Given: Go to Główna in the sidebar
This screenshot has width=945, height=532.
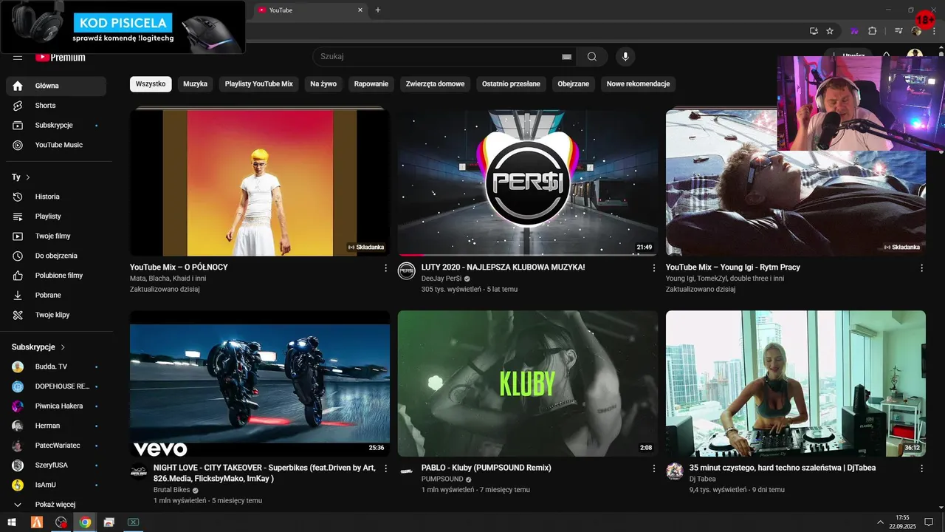Looking at the screenshot, I should [x=56, y=86].
